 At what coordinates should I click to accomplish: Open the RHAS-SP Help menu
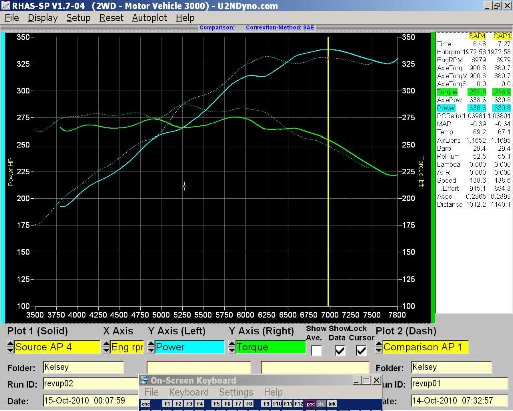(185, 18)
